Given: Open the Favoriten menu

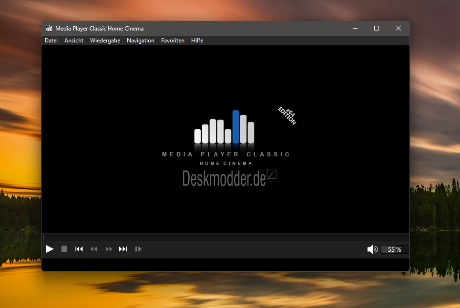Looking at the screenshot, I should pyautogui.click(x=173, y=41).
